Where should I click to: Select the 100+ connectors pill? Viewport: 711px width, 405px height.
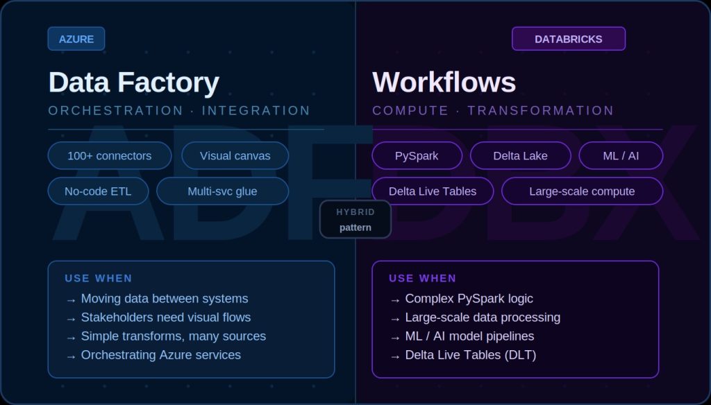pyautogui.click(x=110, y=156)
